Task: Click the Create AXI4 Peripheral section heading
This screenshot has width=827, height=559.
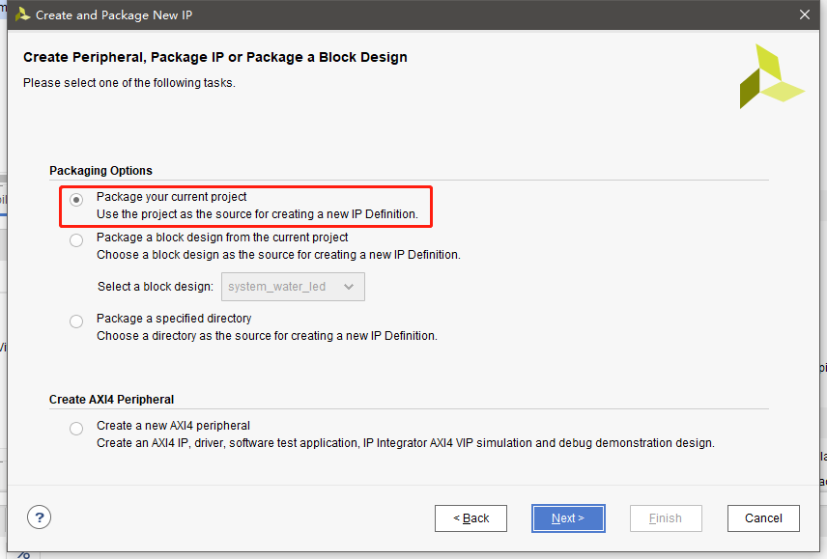Action: tap(111, 400)
